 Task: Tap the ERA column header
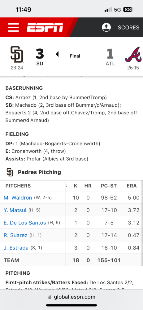(132, 186)
